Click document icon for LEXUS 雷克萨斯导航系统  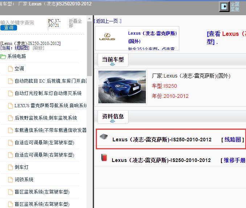coord(11,106)
